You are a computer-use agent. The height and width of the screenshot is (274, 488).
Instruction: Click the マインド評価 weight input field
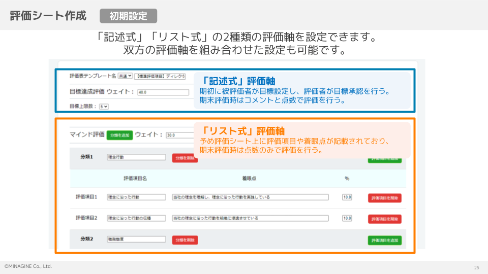(179, 135)
